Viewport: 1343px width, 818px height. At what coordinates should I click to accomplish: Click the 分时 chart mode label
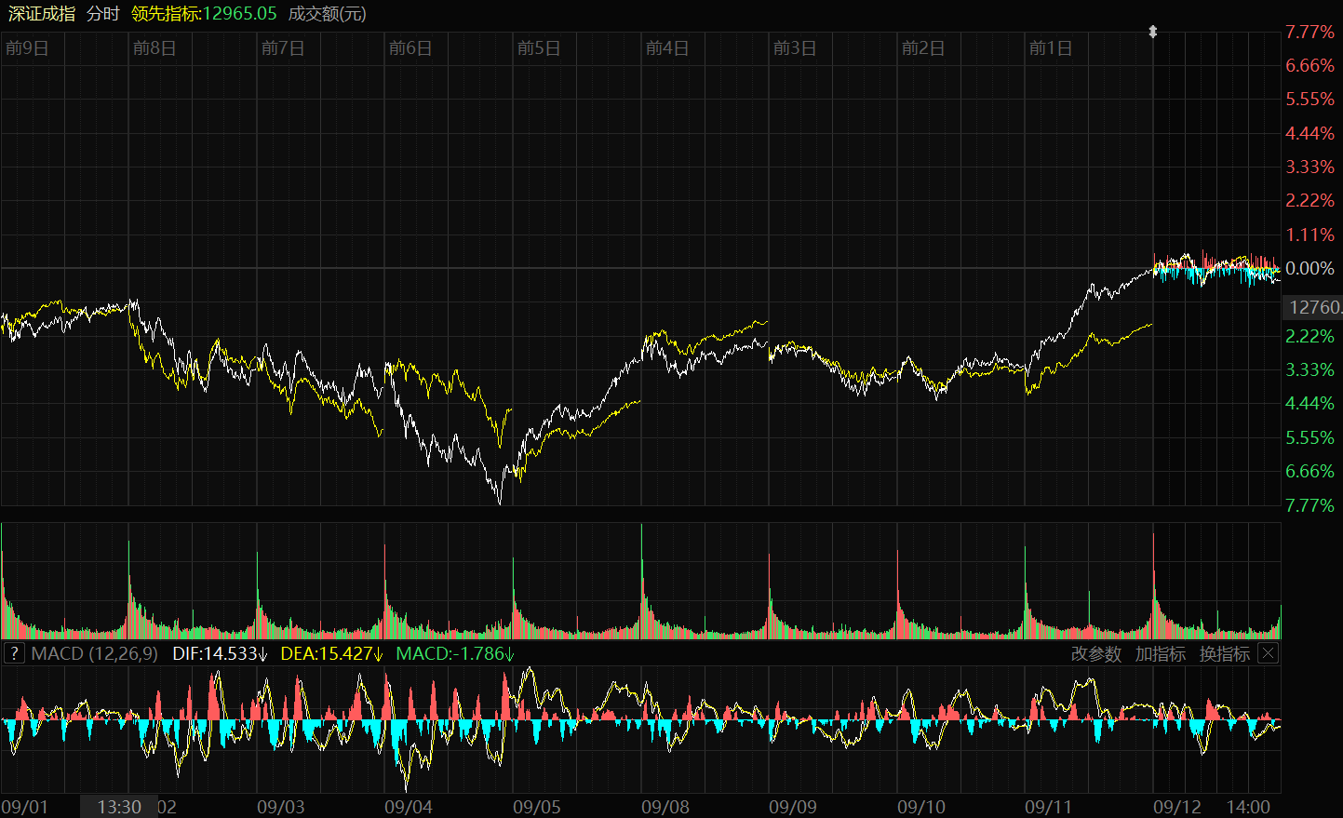(103, 13)
